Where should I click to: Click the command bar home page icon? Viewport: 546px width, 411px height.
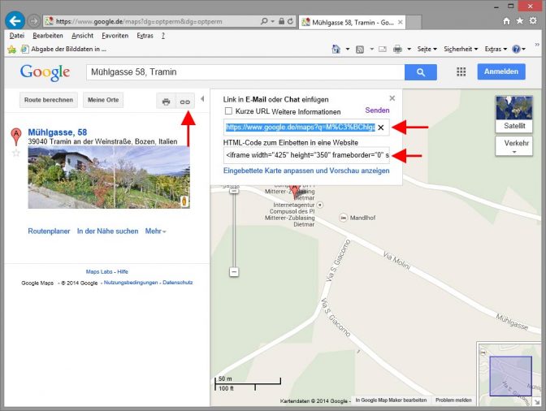[x=336, y=49]
